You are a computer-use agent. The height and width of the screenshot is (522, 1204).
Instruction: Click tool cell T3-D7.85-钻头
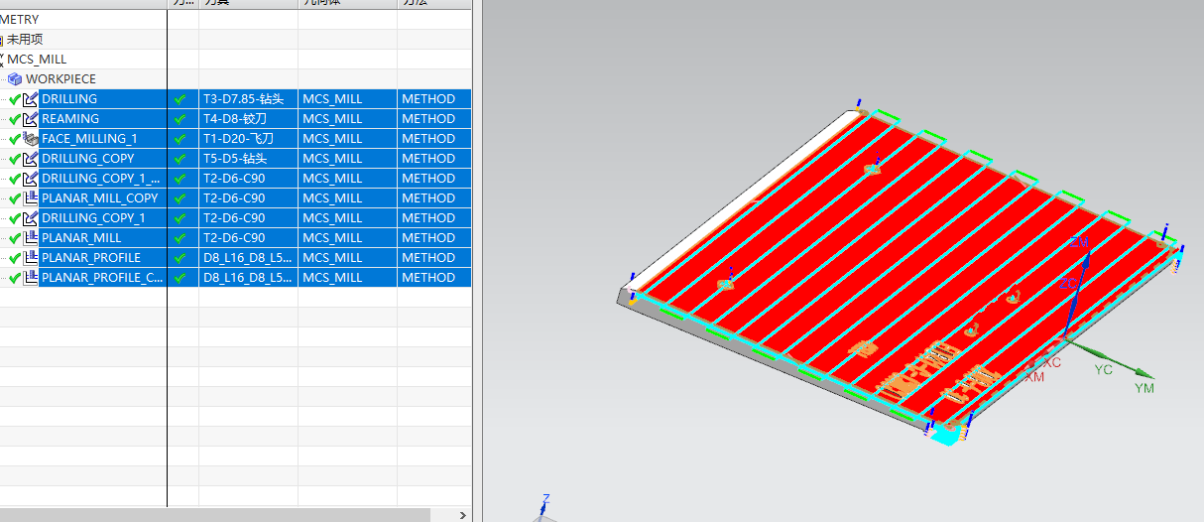[248, 99]
